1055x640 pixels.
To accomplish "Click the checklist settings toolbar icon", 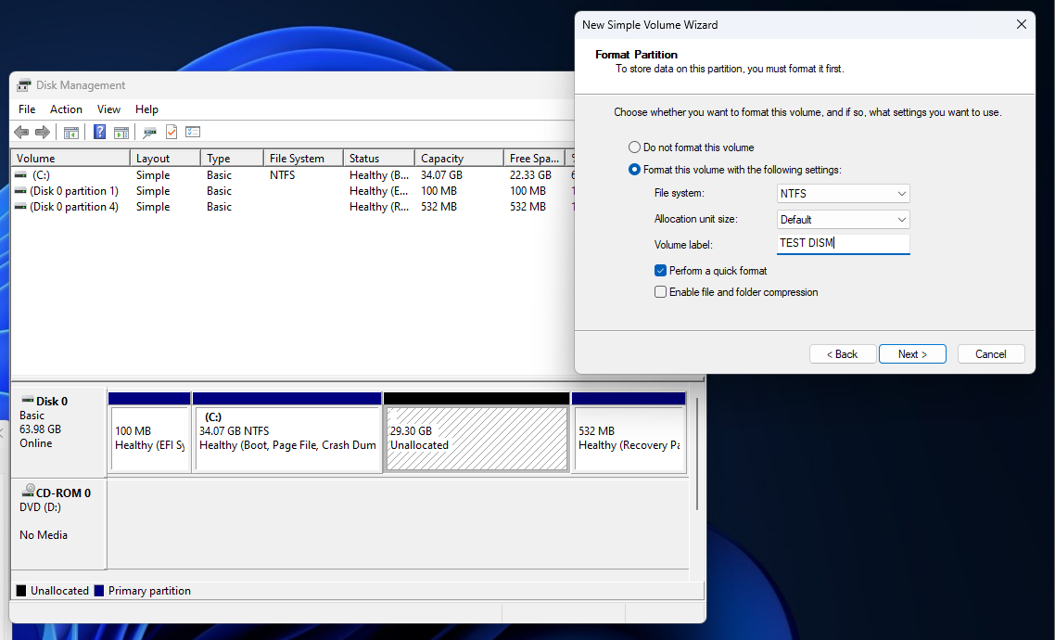I will tap(193, 132).
